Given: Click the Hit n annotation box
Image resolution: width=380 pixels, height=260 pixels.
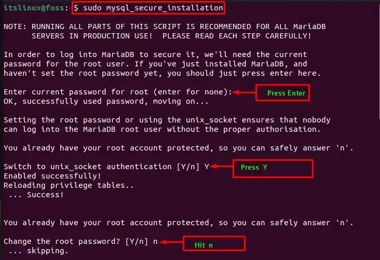Looking at the screenshot, I should tap(212, 243).
